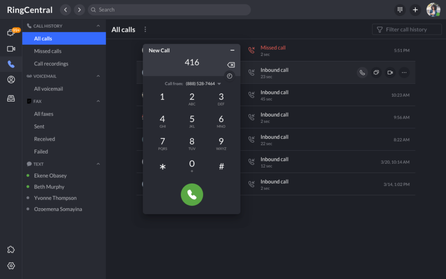
Task: Open Beth Murphy text conversation
Action: click(49, 187)
